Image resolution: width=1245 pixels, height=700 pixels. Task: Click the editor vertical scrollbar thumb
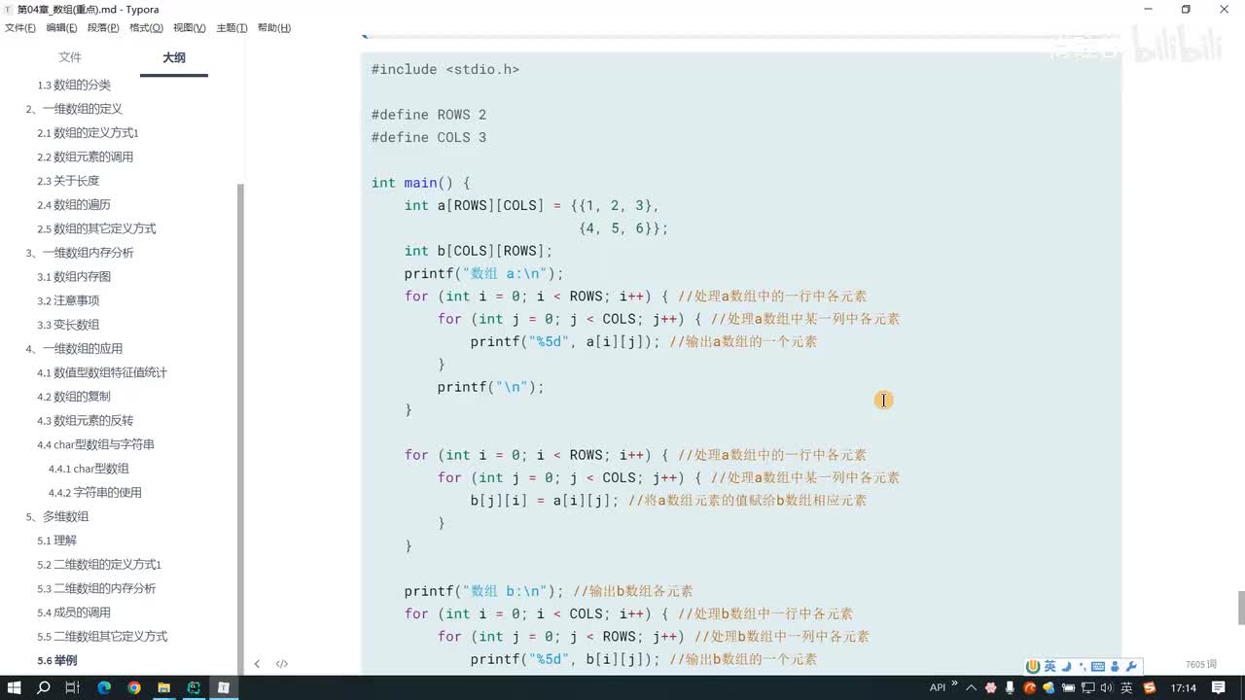[x=1241, y=608]
